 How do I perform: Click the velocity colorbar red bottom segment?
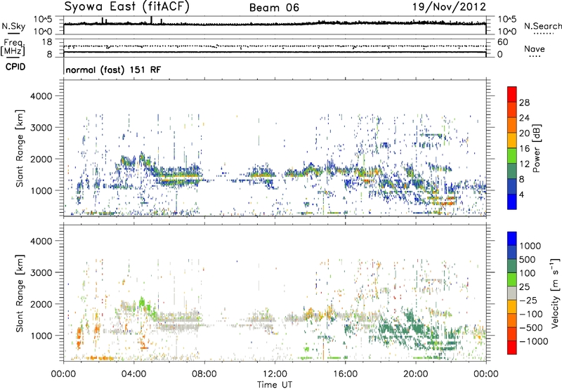(x=512, y=348)
